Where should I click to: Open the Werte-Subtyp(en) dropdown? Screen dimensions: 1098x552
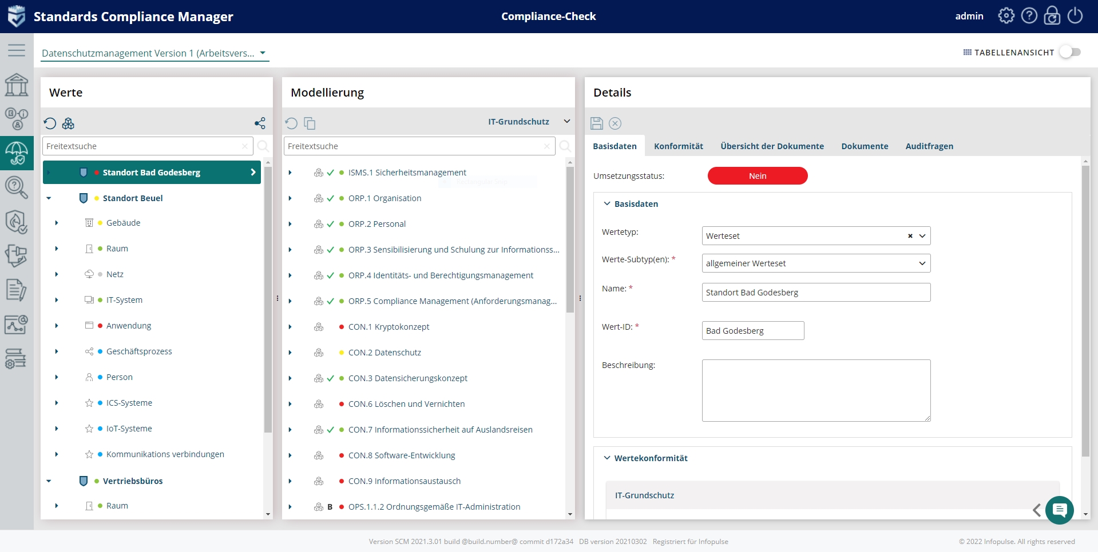click(x=816, y=263)
